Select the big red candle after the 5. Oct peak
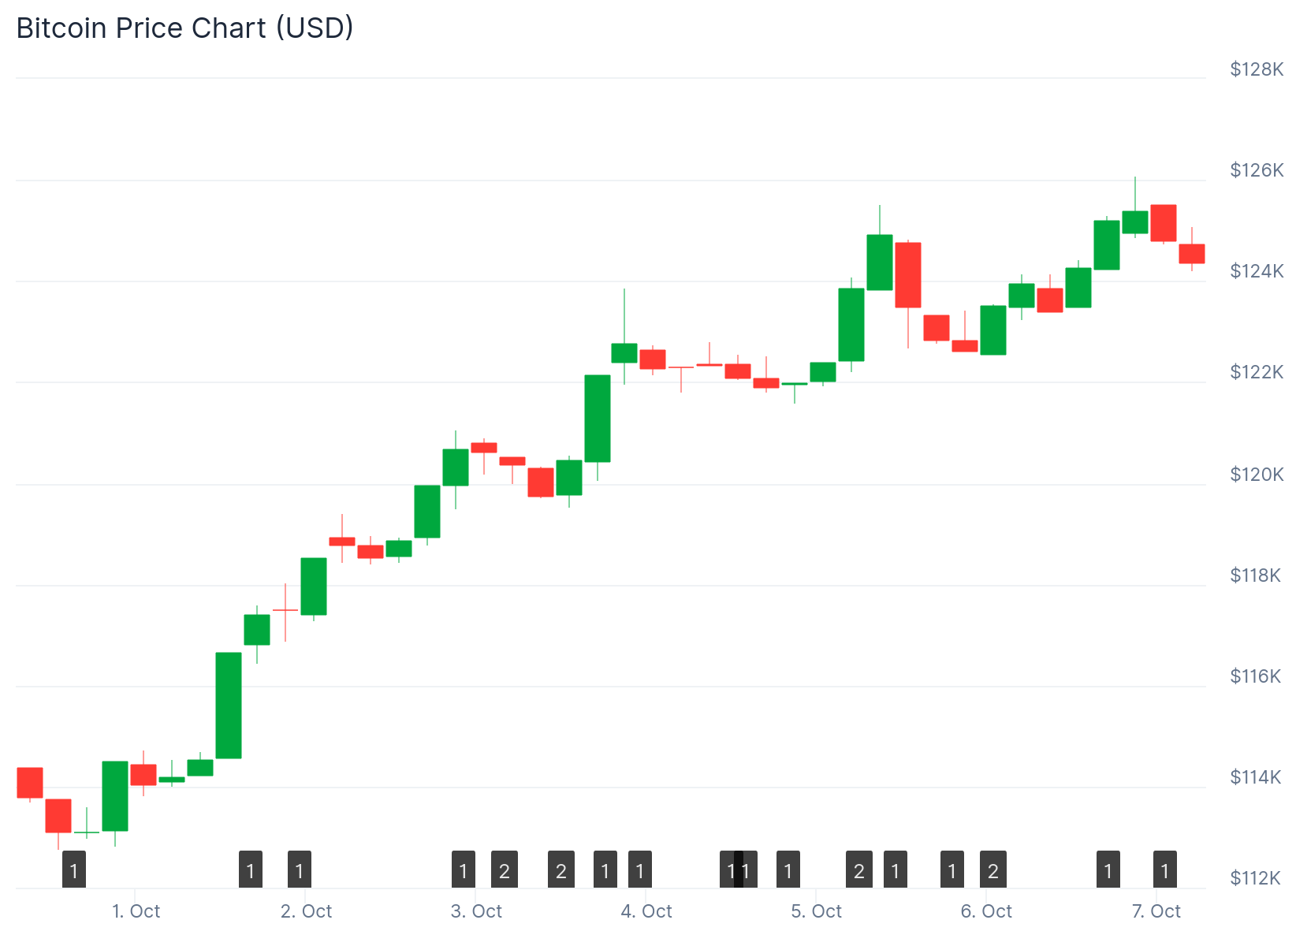The image size is (1296, 946). 908,275
